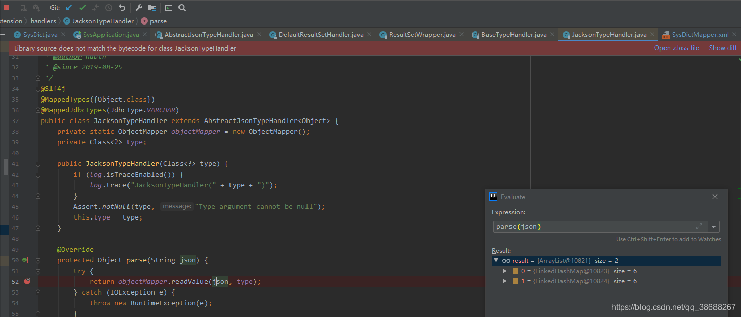
Task: Click the breakpoint dot on line 52
Action: pyautogui.click(x=27, y=281)
